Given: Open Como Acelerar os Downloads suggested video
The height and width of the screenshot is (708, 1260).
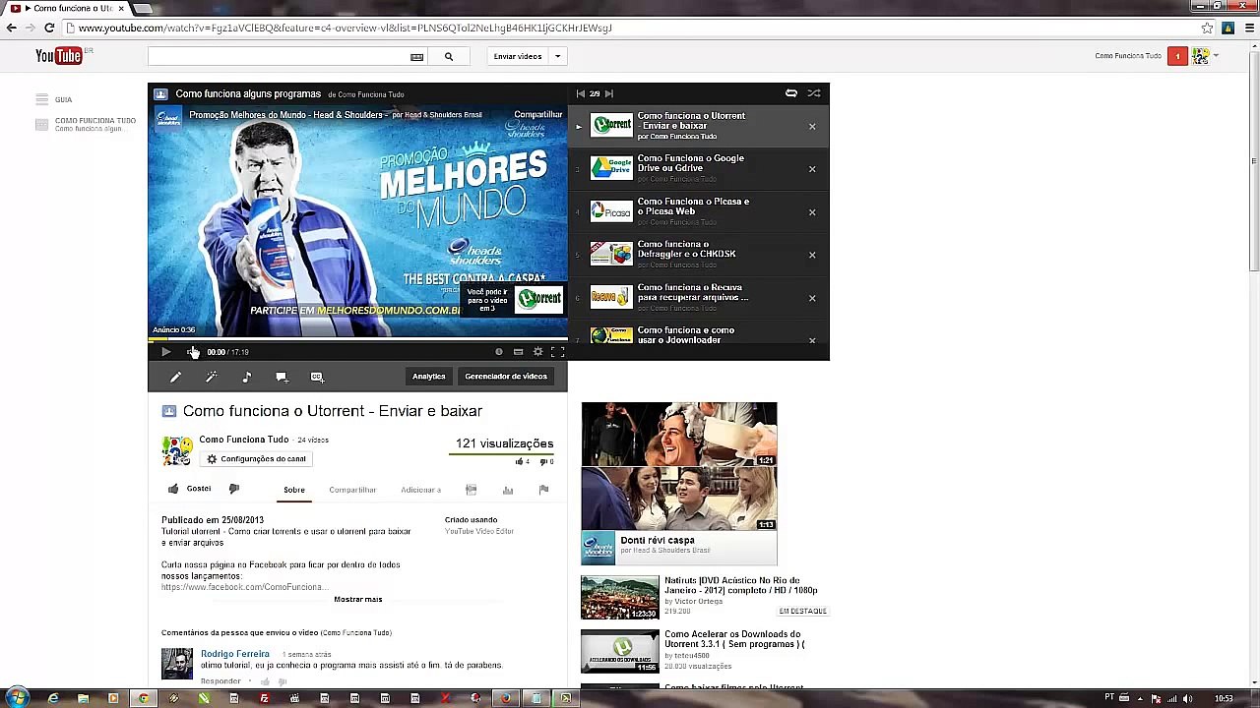Looking at the screenshot, I should (x=703, y=651).
